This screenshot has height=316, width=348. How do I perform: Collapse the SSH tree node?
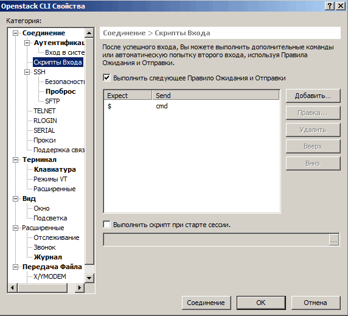[27, 72]
